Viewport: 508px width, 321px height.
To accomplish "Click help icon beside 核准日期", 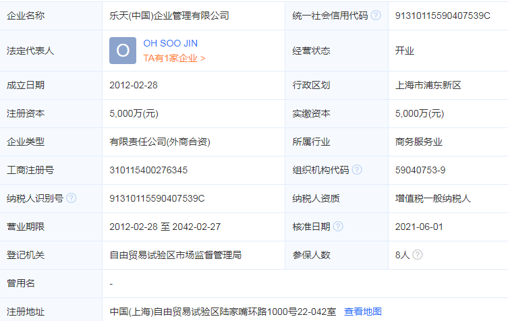I will (x=338, y=226).
